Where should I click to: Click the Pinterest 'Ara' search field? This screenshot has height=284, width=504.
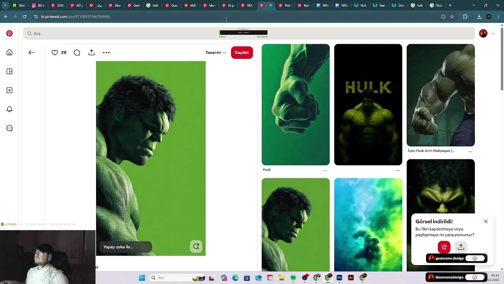pyautogui.click(x=249, y=34)
